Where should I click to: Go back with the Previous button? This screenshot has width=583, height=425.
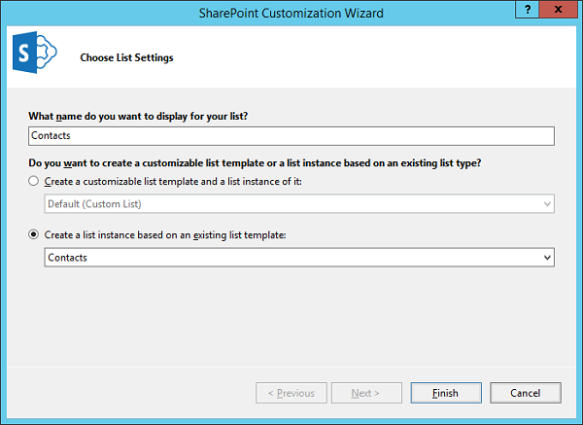291,393
